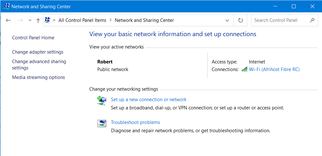Image resolution: width=322 pixels, height=156 pixels.
Task: Click the Search Control Panel field
Action: 280,20
